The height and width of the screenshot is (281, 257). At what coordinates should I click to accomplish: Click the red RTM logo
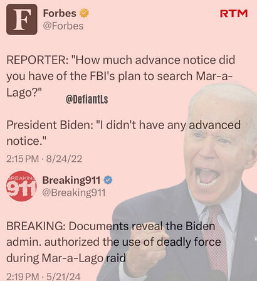pyautogui.click(x=234, y=13)
